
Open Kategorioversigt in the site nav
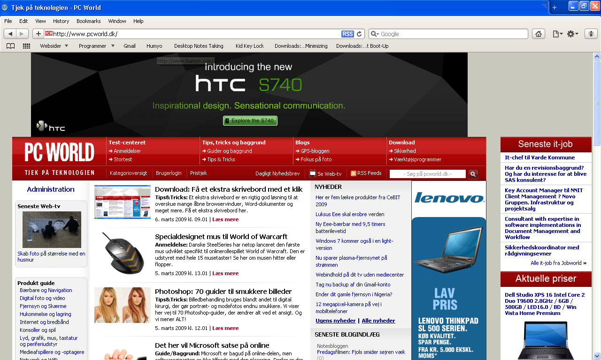pos(129,173)
